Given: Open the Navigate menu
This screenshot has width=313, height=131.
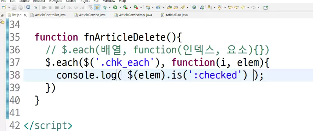Looking at the screenshot, I should click(x=55, y=1).
